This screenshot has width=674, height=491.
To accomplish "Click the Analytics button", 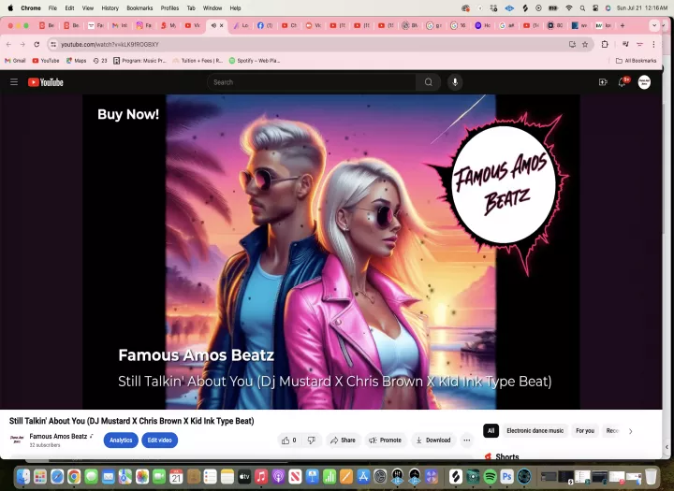I will (x=121, y=440).
